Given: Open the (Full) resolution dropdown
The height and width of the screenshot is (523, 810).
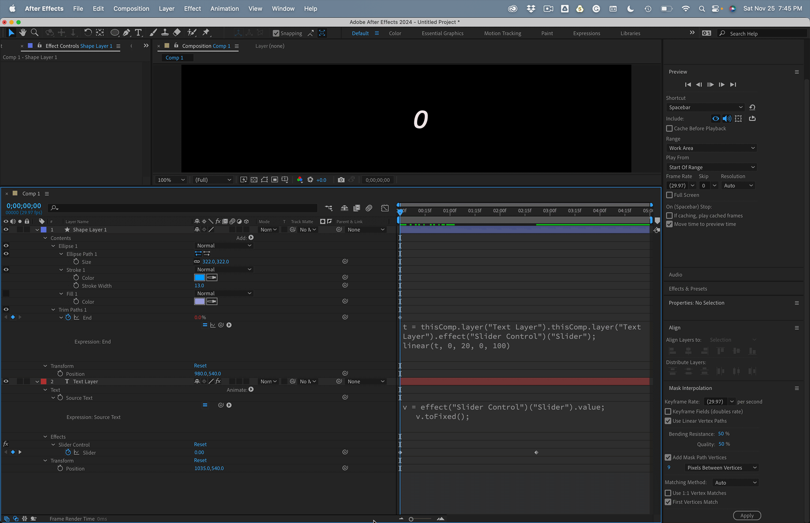Looking at the screenshot, I should 213,180.
